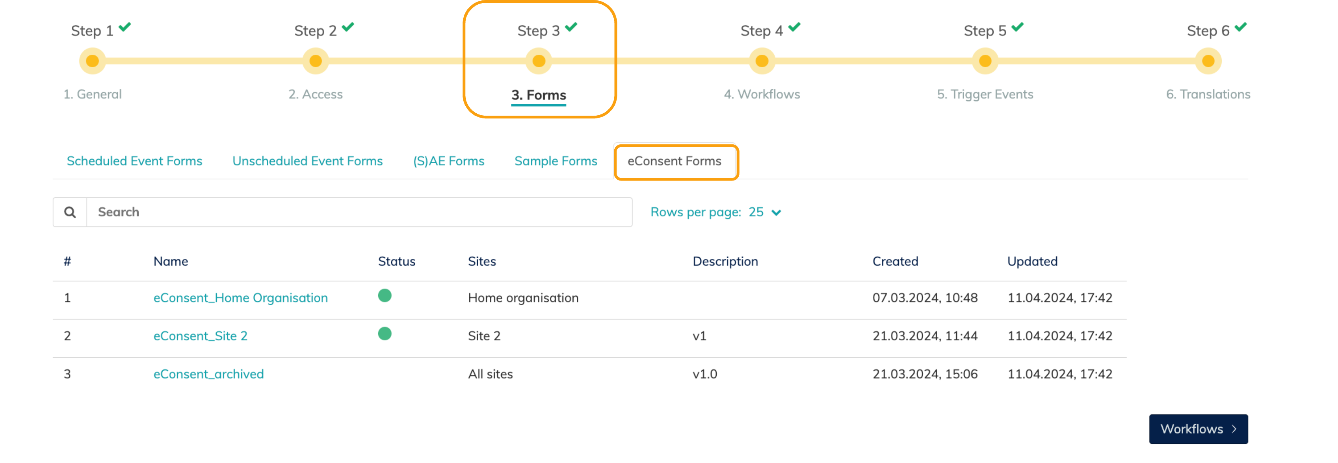Image resolution: width=1338 pixels, height=463 pixels.
Task: Go to the Sample Forms tab
Action: (555, 161)
